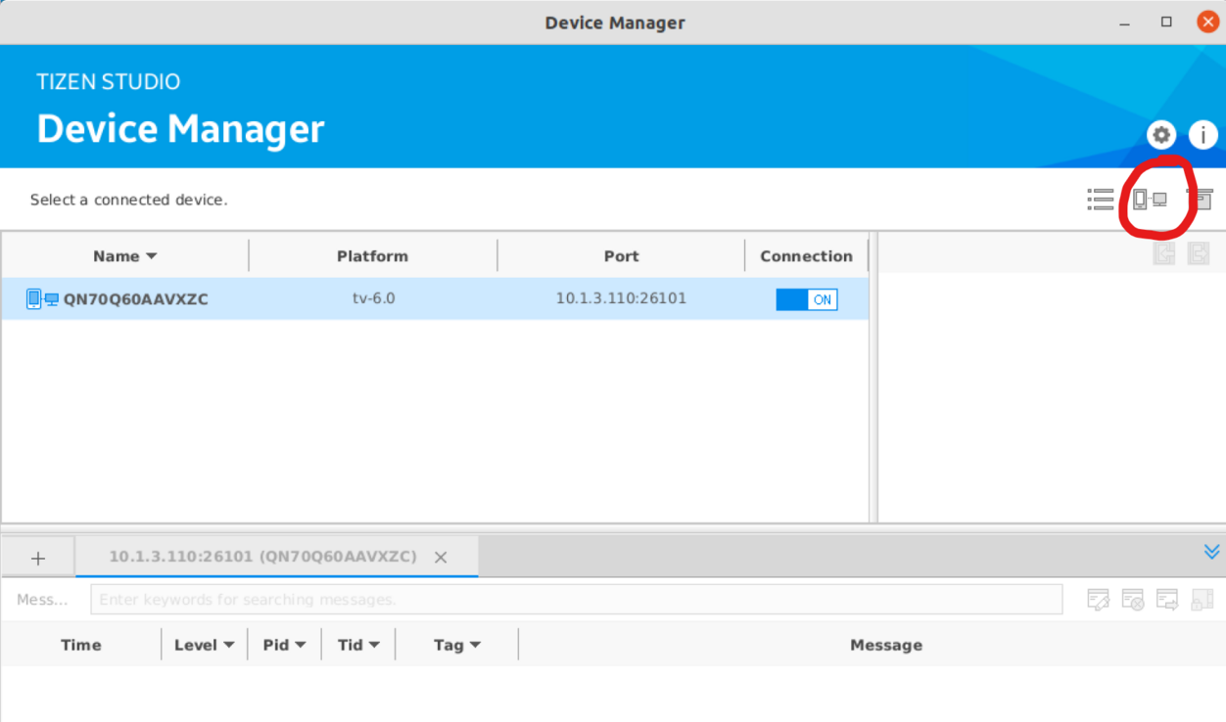Viewport: 1226px width, 722px height.
Task: Toggle scroll lock icon in log toolbar
Action: [1202, 600]
